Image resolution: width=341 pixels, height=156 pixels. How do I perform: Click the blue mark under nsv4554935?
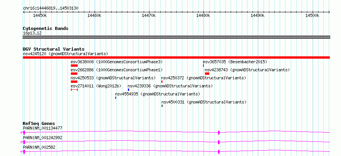[x=116, y=98]
